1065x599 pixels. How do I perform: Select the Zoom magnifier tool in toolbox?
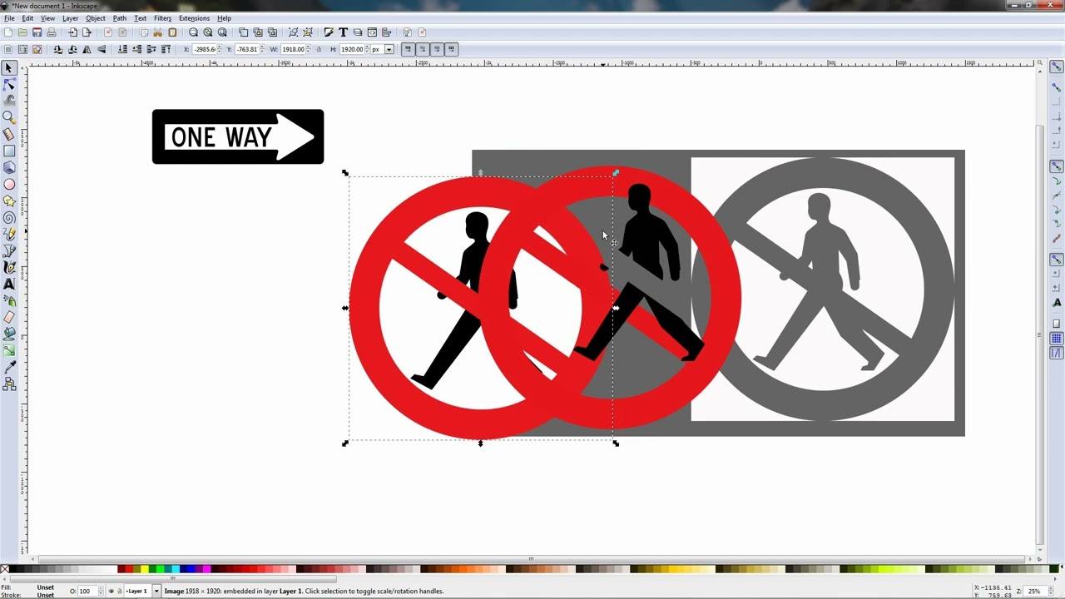pyautogui.click(x=9, y=117)
